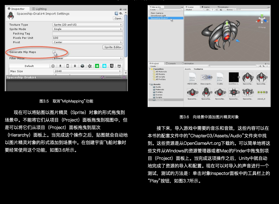Image resolution: width=279 pixels, height=204 pixels.
Task: Click the Pixels Per Unit field
Action: click(88, 38)
